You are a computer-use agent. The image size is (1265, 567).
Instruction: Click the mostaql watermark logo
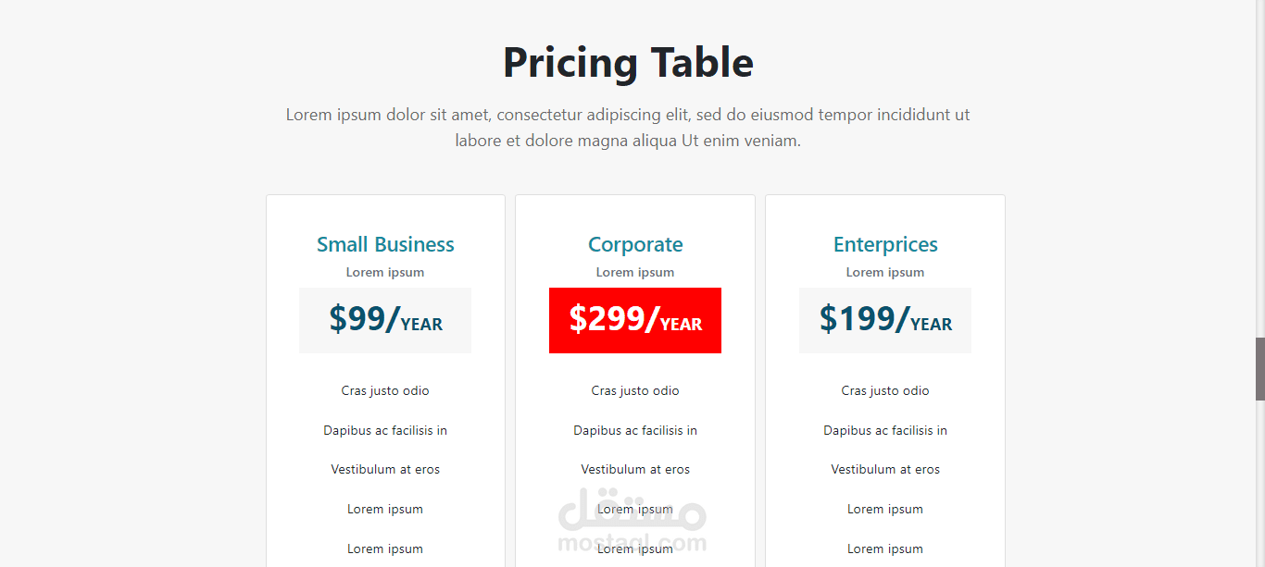[x=632, y=520]
